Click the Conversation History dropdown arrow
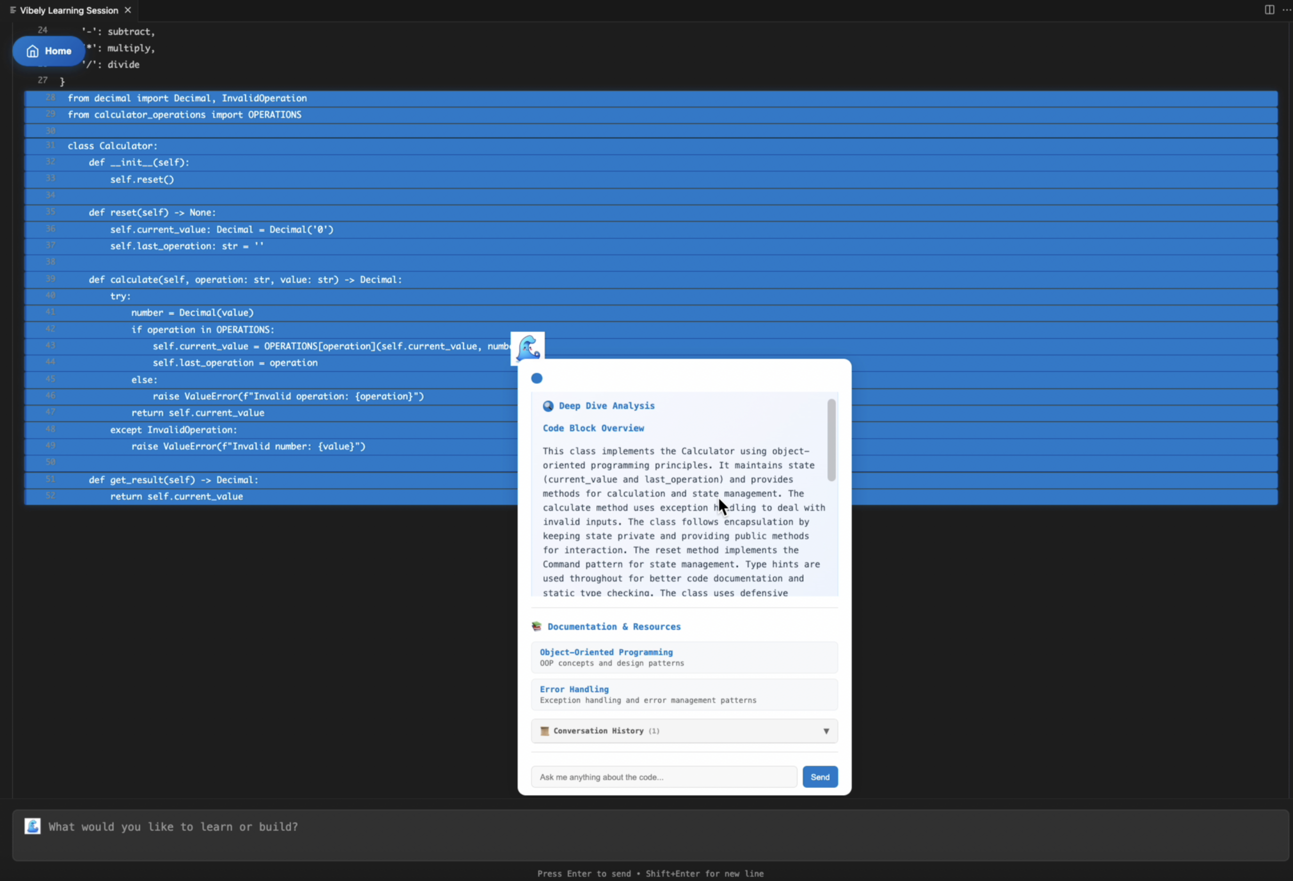This screenshot has height=881, width=1293. click(x=826, y=731)
